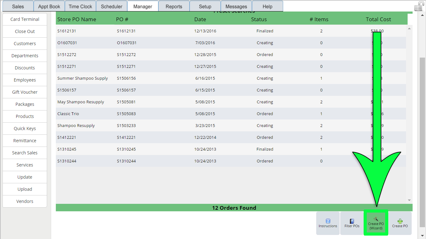Click PO number S1505083
This screenshot has width=426, height=239.
pyautogui.click(x=126, y=114)
